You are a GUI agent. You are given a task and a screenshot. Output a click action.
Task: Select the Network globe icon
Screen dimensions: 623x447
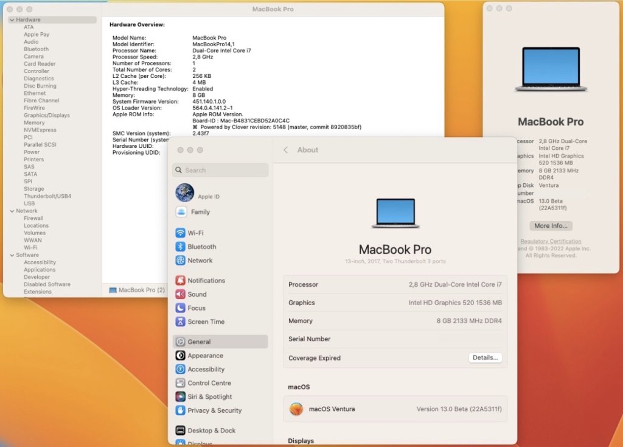[181, 261]
